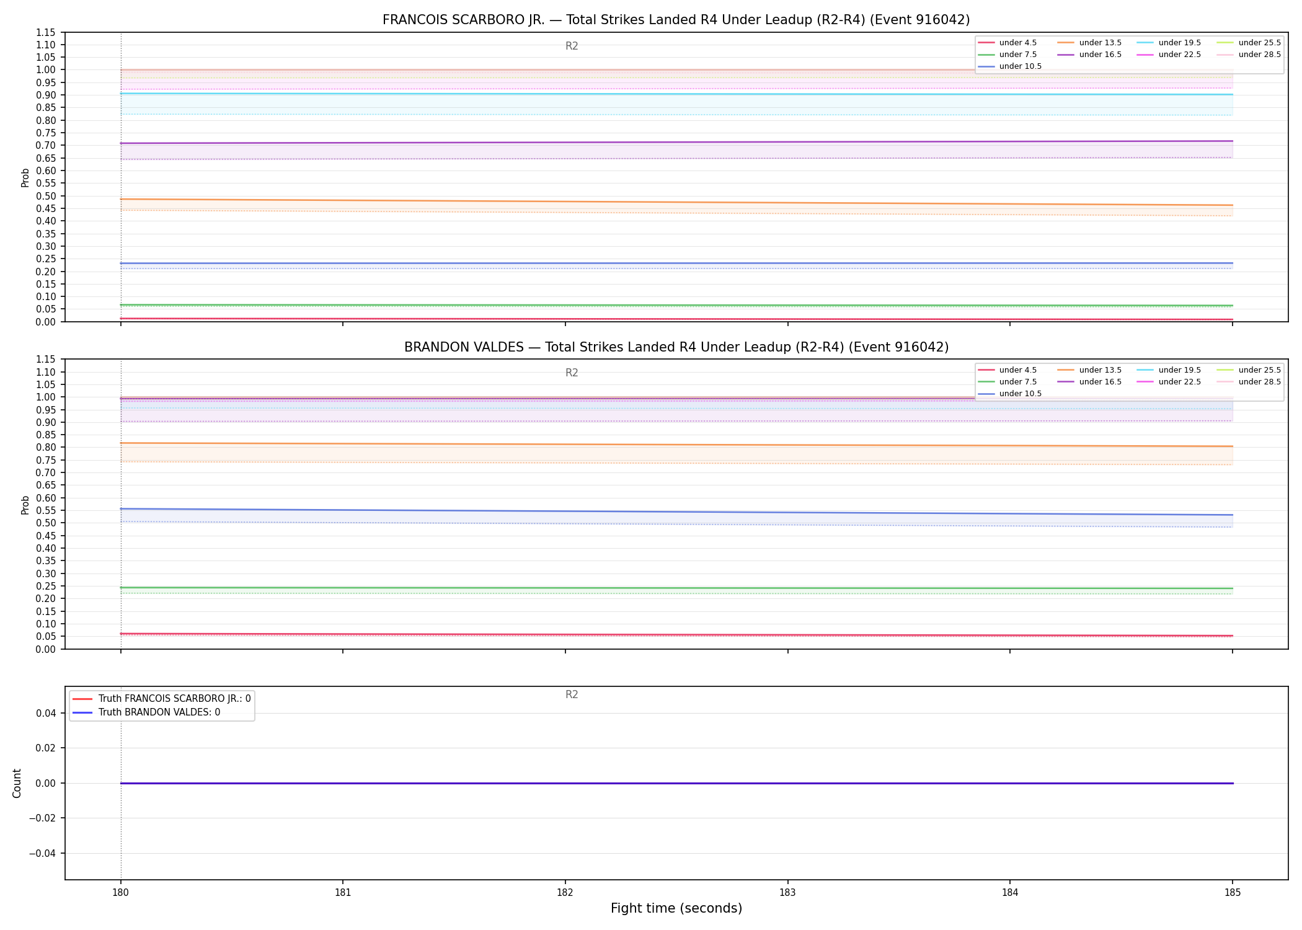Viewport: 1302px width, 930px height.
Task: Click the 0.04 tick on Count axis
Action: (46, 713)
